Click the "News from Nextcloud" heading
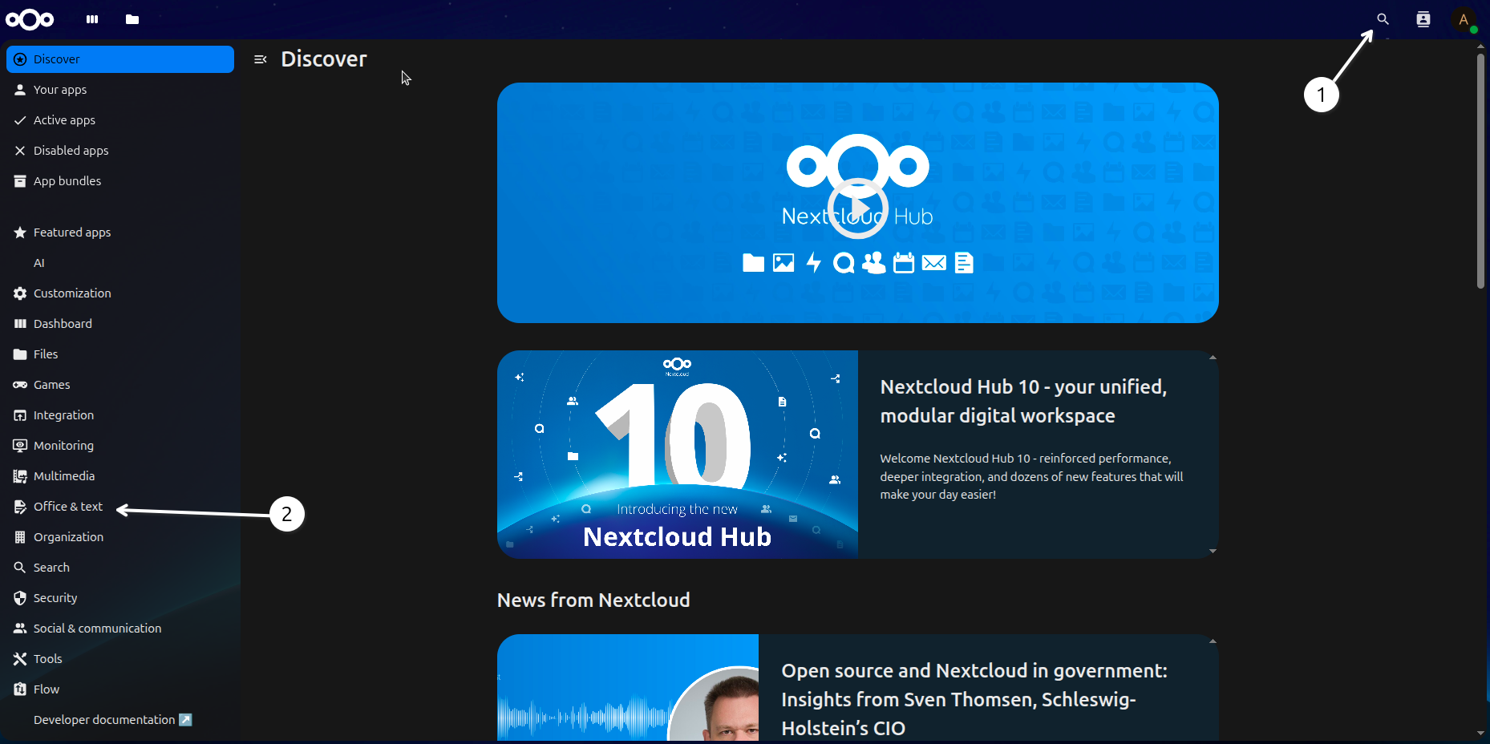 click(x=593, y=600)
